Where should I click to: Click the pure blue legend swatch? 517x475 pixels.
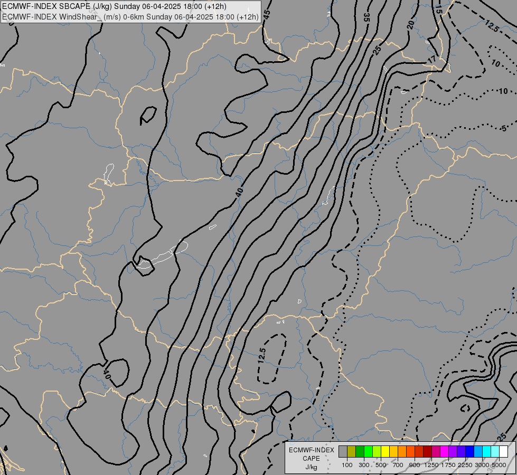(x=470, y=452)
